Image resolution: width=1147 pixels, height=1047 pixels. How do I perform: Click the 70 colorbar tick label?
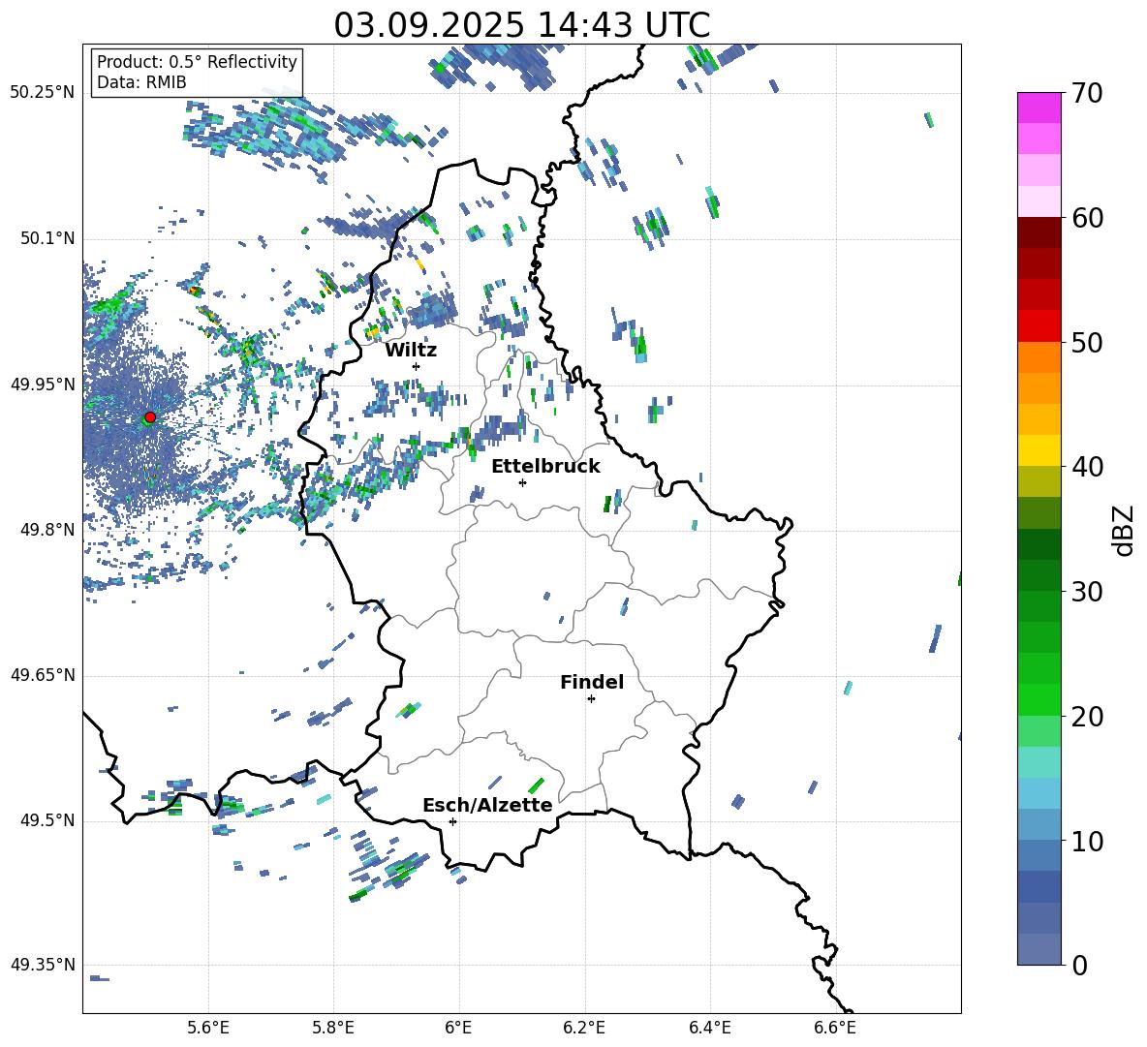(1087, 94)
